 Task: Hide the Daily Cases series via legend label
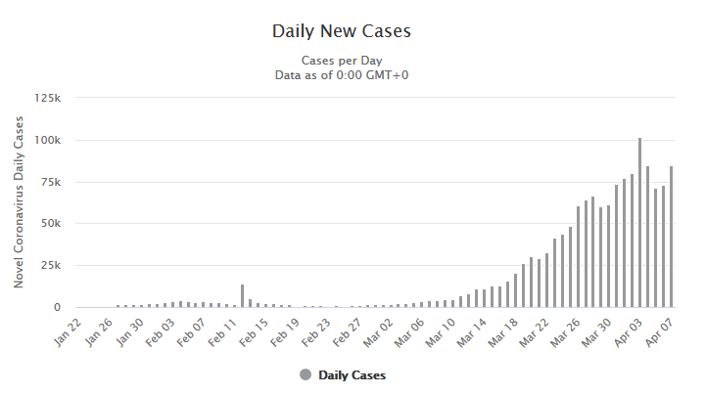point(352,375)
